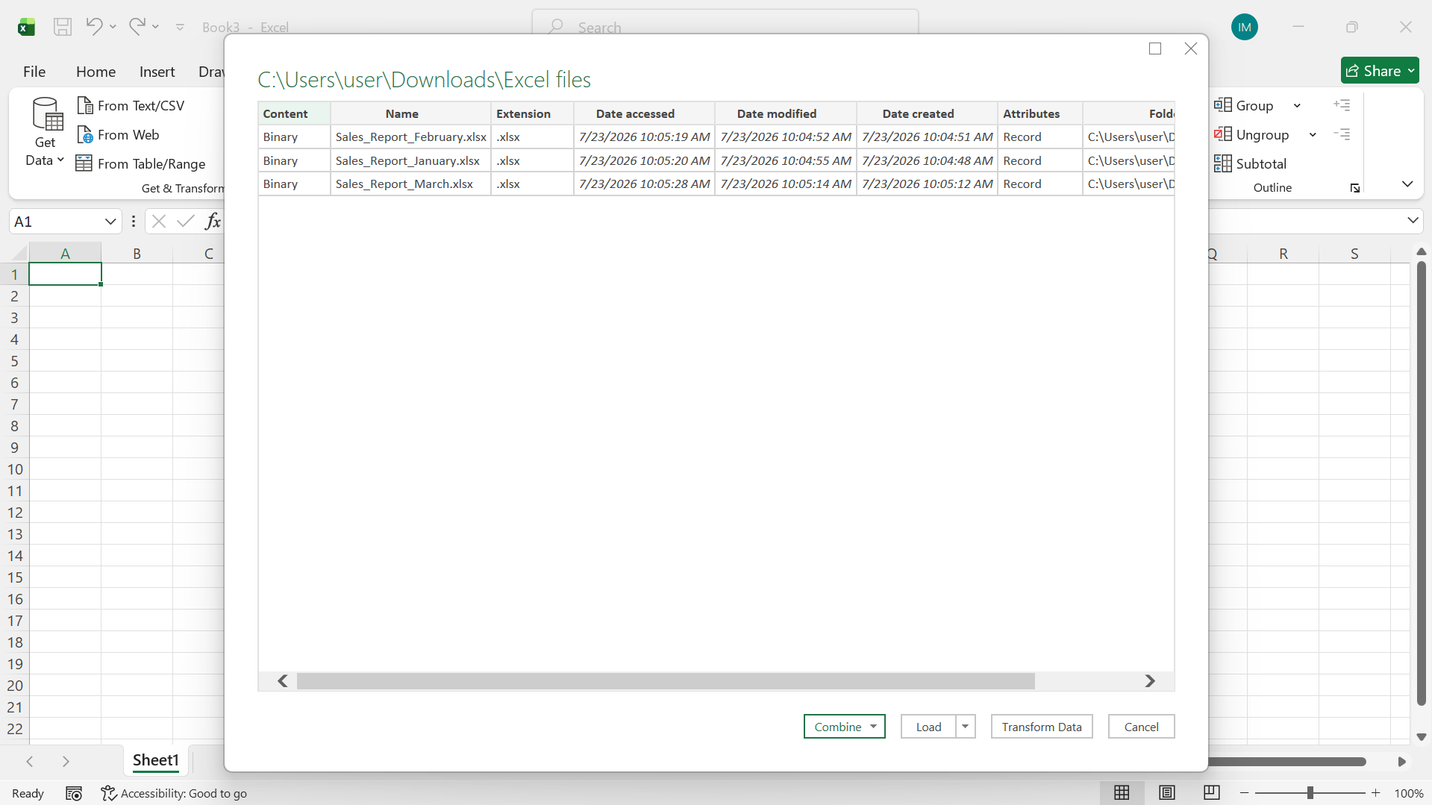Open the Load dropdown arrow

point(965,727)
